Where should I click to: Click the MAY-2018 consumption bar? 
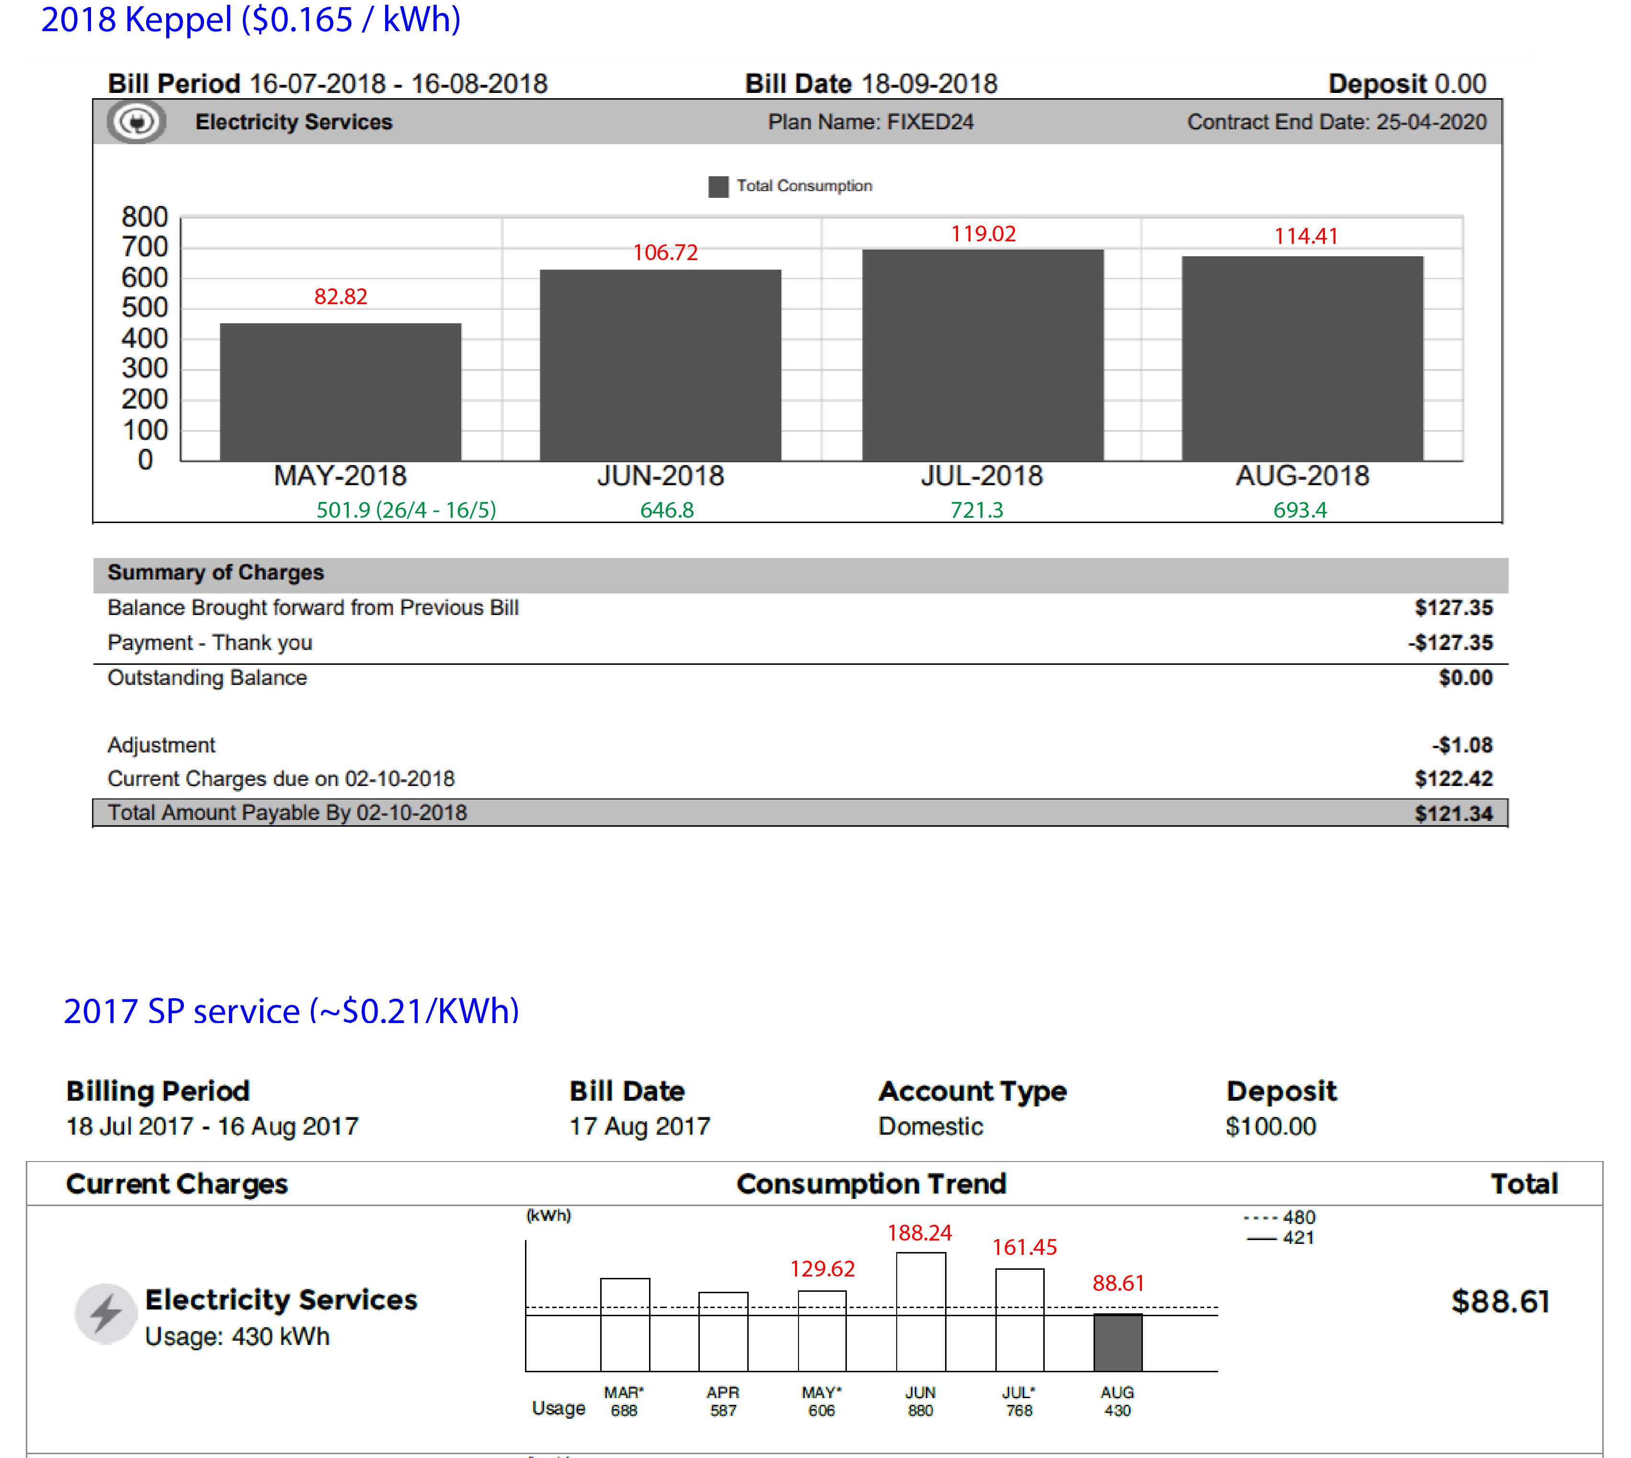point(341,392)
